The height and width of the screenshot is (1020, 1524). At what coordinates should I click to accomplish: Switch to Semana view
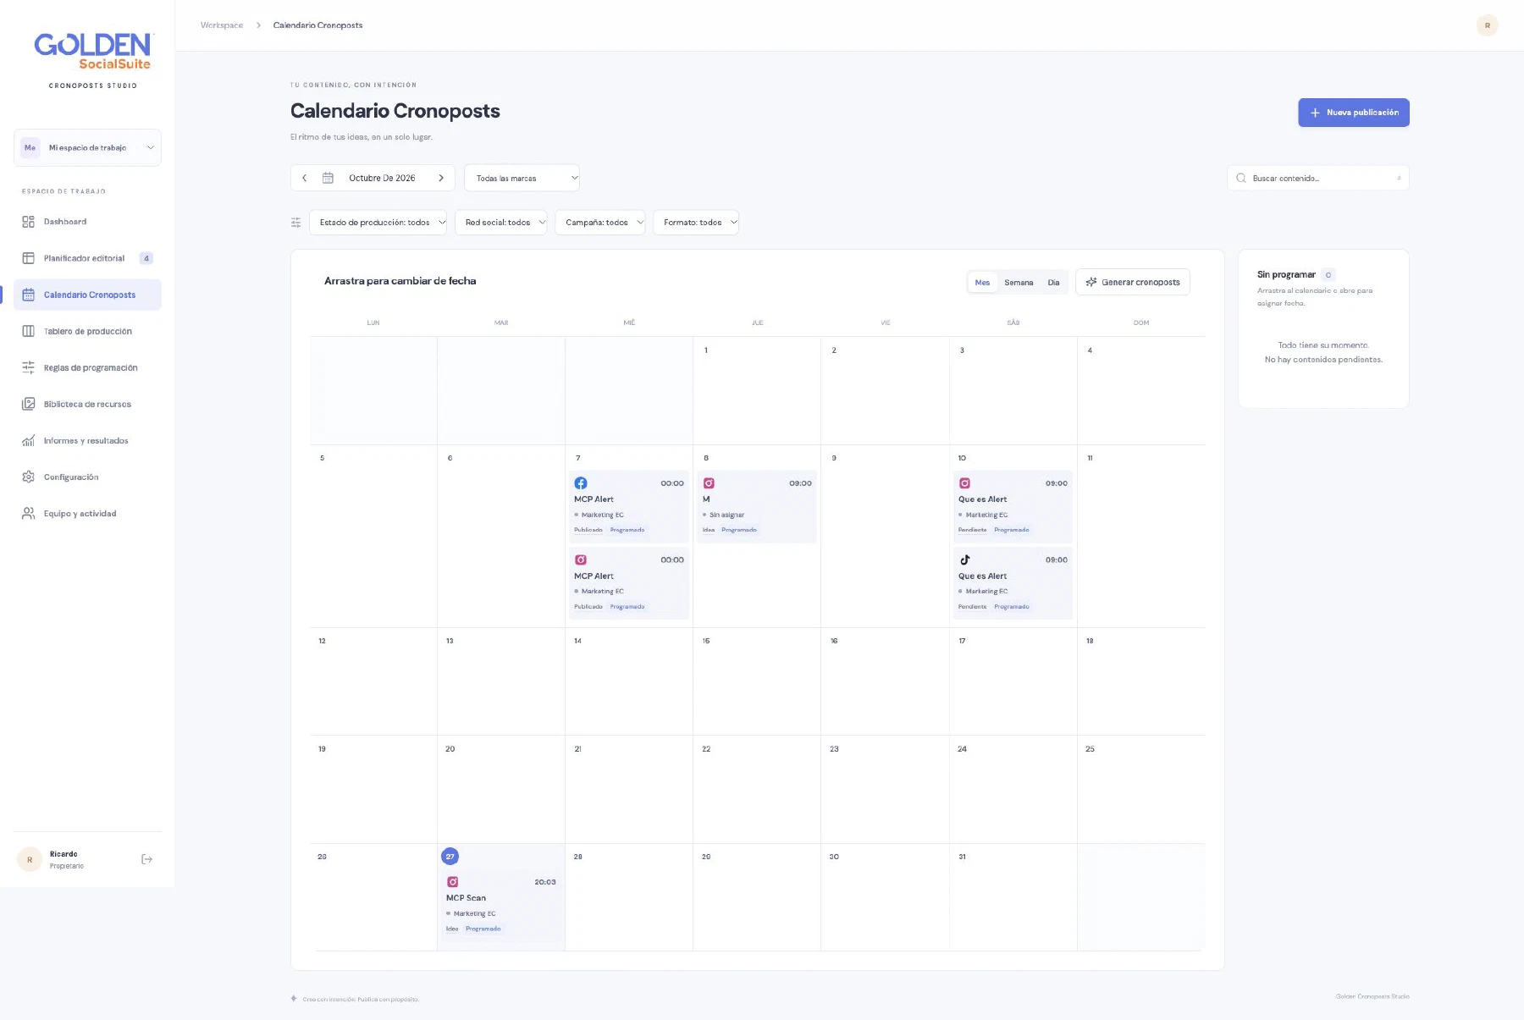[1019, 283]
